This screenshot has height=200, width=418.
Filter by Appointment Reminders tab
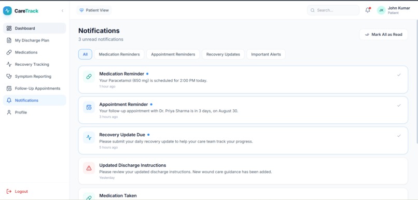pyautogui.click(x=173, y=54)
